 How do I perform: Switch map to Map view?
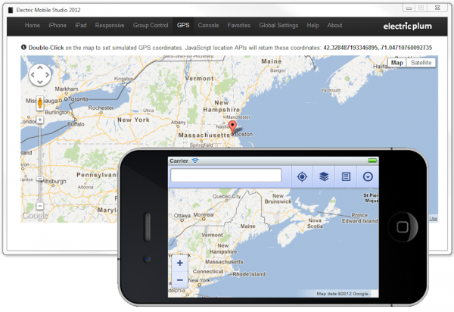tap(397, 63)
